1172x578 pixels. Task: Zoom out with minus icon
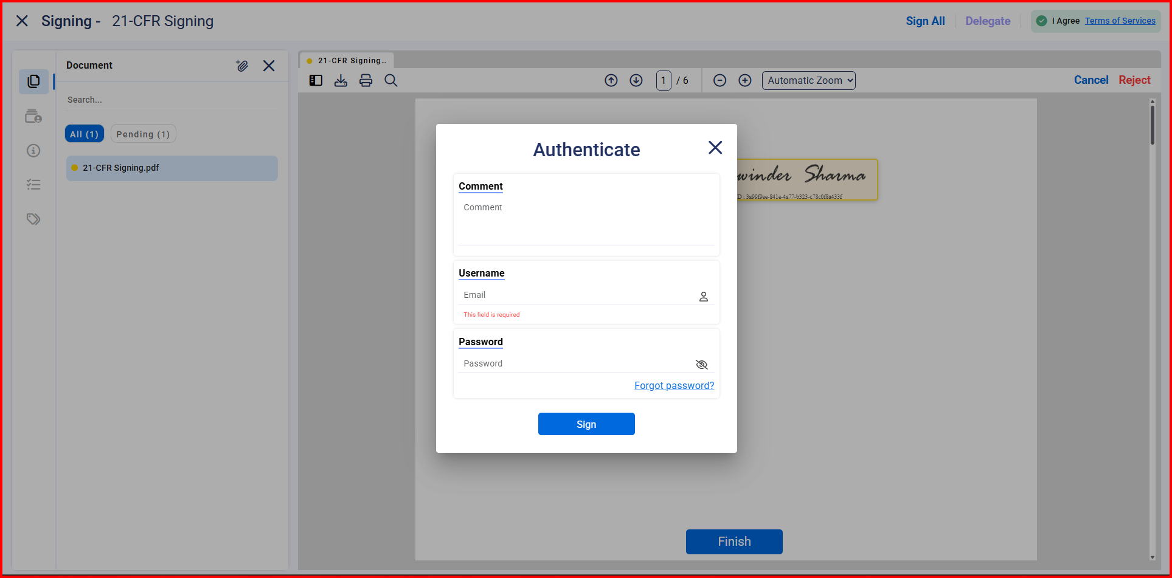719,80
